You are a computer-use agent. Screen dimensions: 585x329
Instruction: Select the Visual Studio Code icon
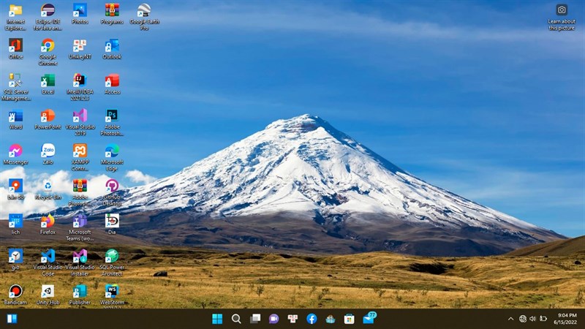point(48,262)
